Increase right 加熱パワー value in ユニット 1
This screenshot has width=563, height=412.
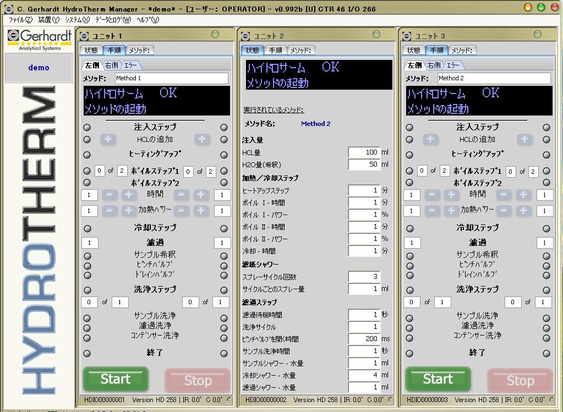[201, 211]
